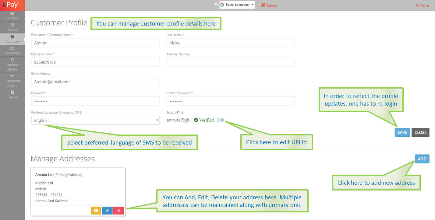Open Reports from the sidebar
Viewport: 435px width, 220px height.
tap(12, 95)
